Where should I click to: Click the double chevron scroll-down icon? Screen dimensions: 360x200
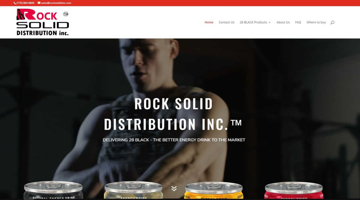[x=174, y=188]
